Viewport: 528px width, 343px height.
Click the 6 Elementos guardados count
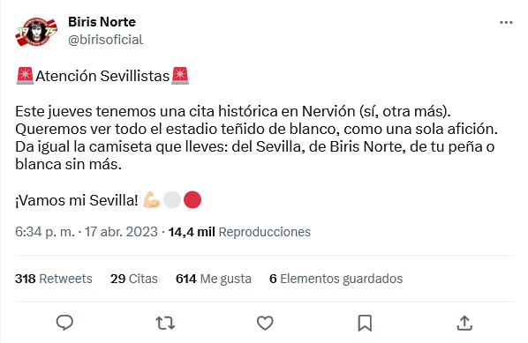(x=336, y=279)
